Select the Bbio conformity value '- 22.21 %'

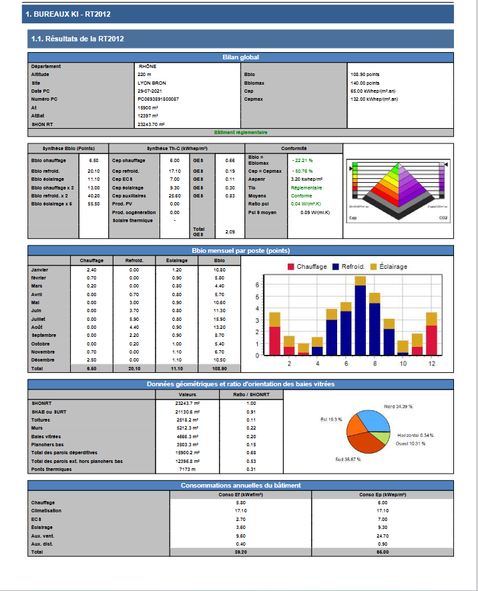click(x=302, y=161)
